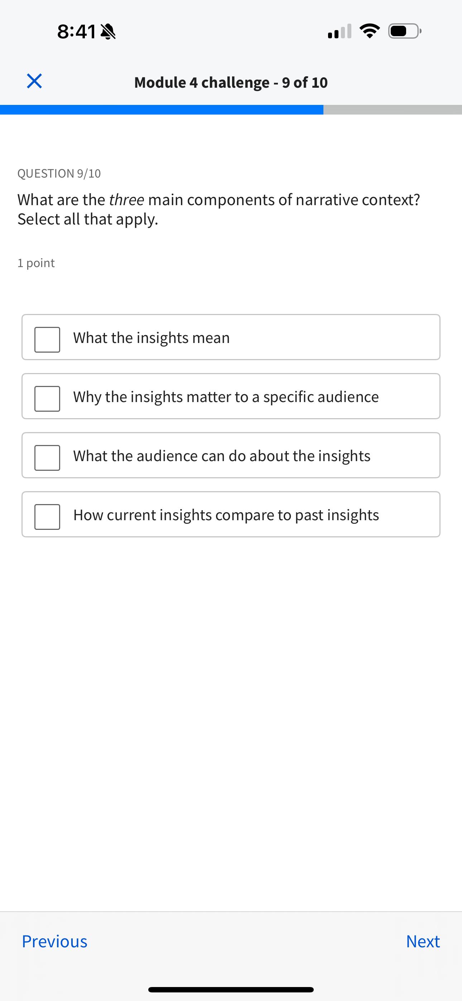
Task: Click the cellular signal icon
Action: click(x=338, y=31)
